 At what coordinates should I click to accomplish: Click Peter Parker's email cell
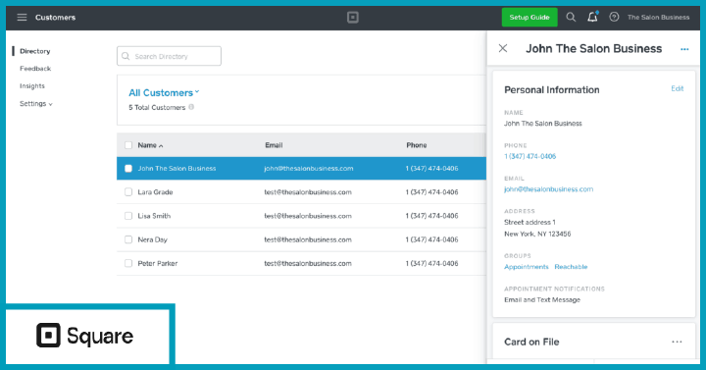[x=308, y=263]
